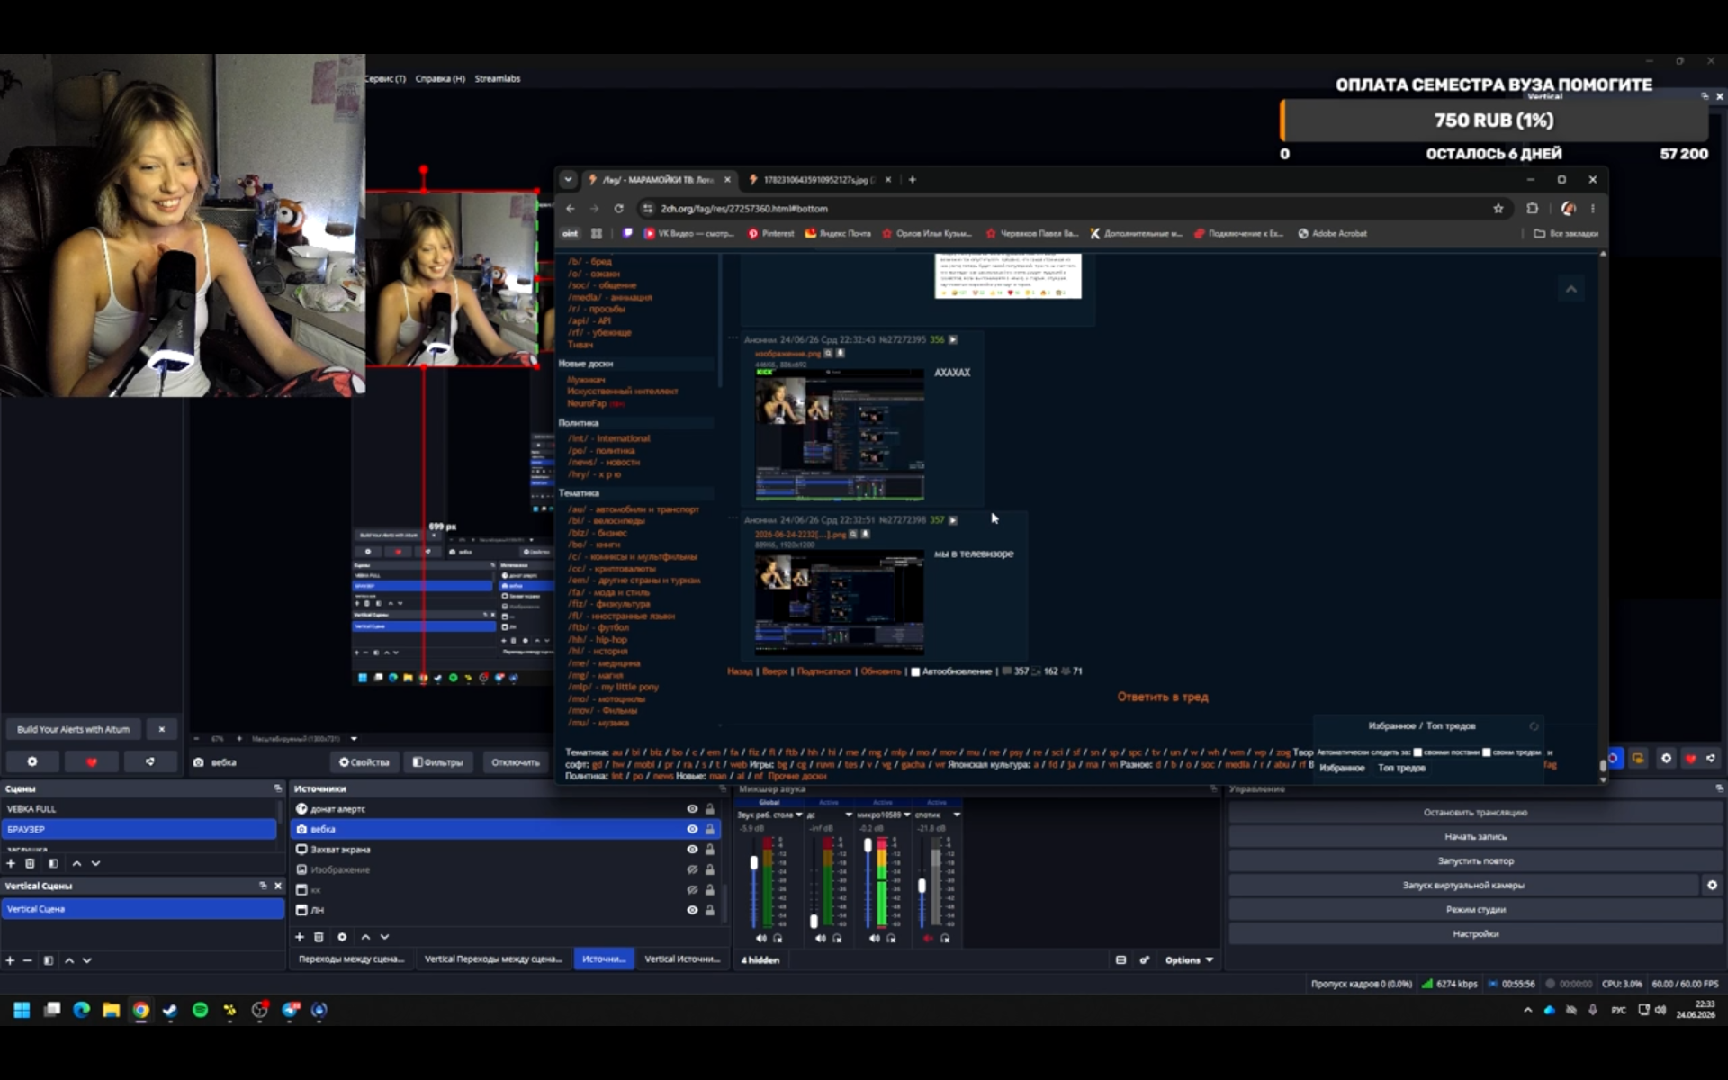Open the Справка (H) menu
Image resolution: width=1728 pixels, height=1080 pixels.
click(x=440, y=78)
